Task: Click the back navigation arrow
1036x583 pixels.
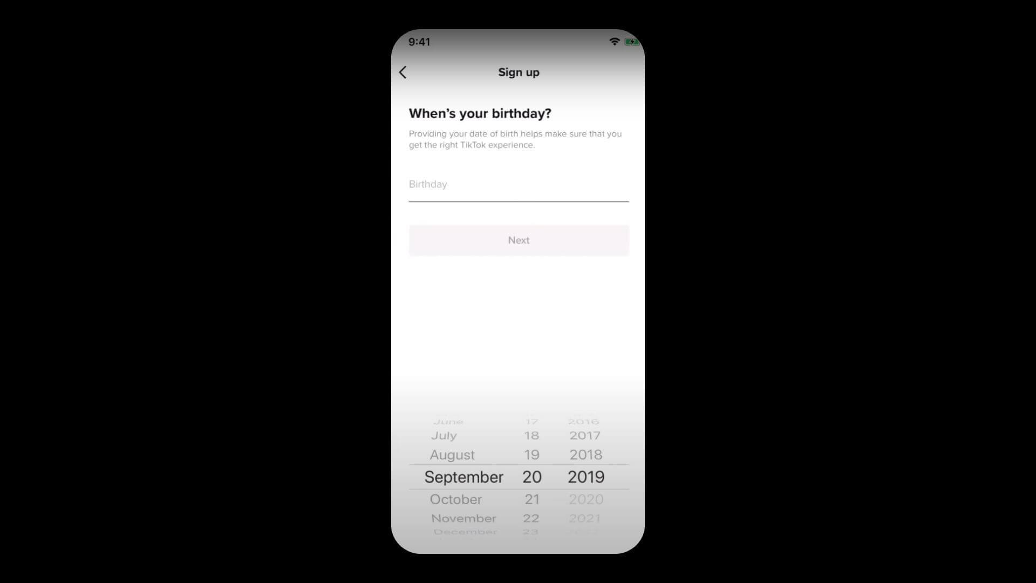Action: coord(403,72)
